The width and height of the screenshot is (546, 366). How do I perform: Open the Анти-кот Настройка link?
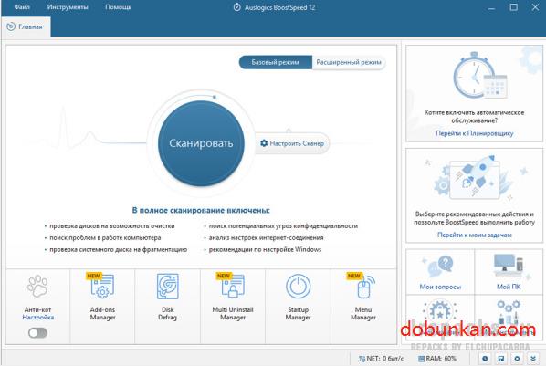38,318
